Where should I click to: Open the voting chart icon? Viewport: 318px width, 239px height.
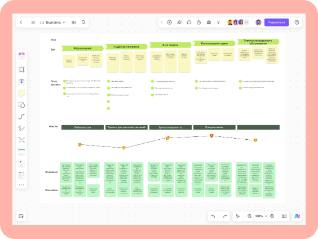[x=209, y=23]
